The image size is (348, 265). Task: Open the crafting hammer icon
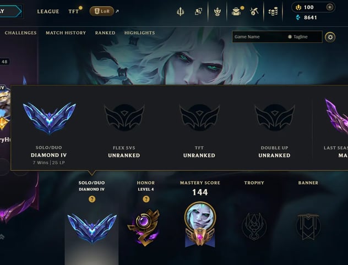[x=254, y=12]
